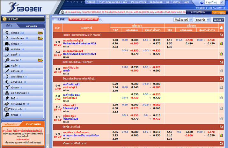Click the boxing glove icon
Viewport: 228px width, 148px height.
(7, 115)
